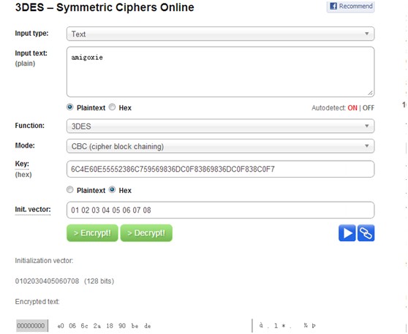Click the Init. vector label

pyautogui.click(x=33, y=210)
